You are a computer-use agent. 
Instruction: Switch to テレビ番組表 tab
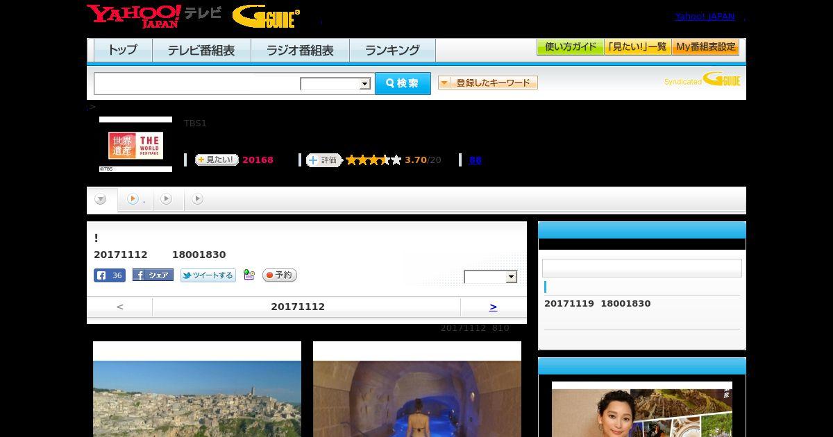pyautogui.click(x=201, y=51)
